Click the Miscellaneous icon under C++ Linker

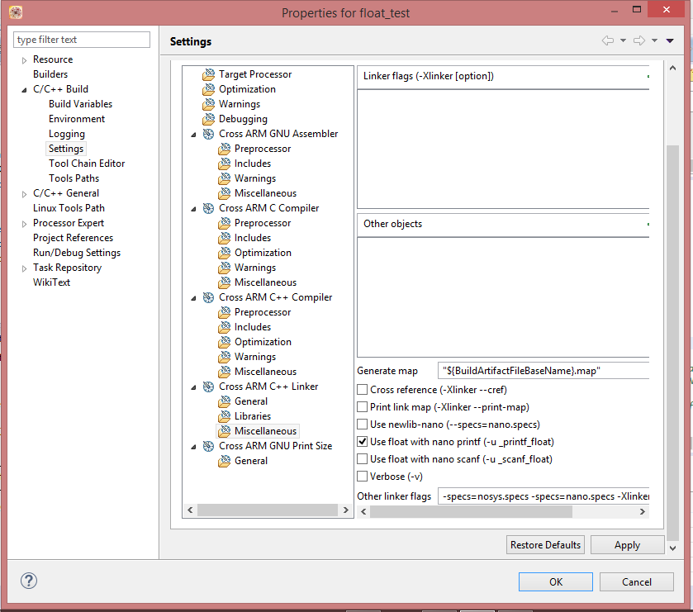[225, 431]
